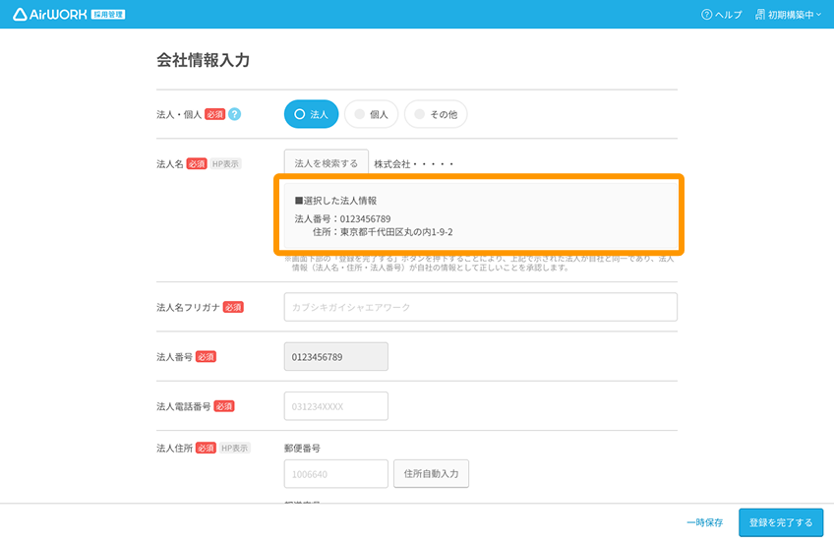Click the 登録を完了する button
Image resolution: width=834 pixels, height=543 pixels.
click(781, 522)
